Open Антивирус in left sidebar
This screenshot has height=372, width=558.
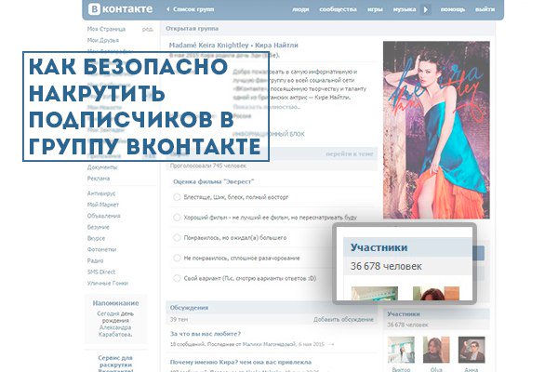[101, 193]
